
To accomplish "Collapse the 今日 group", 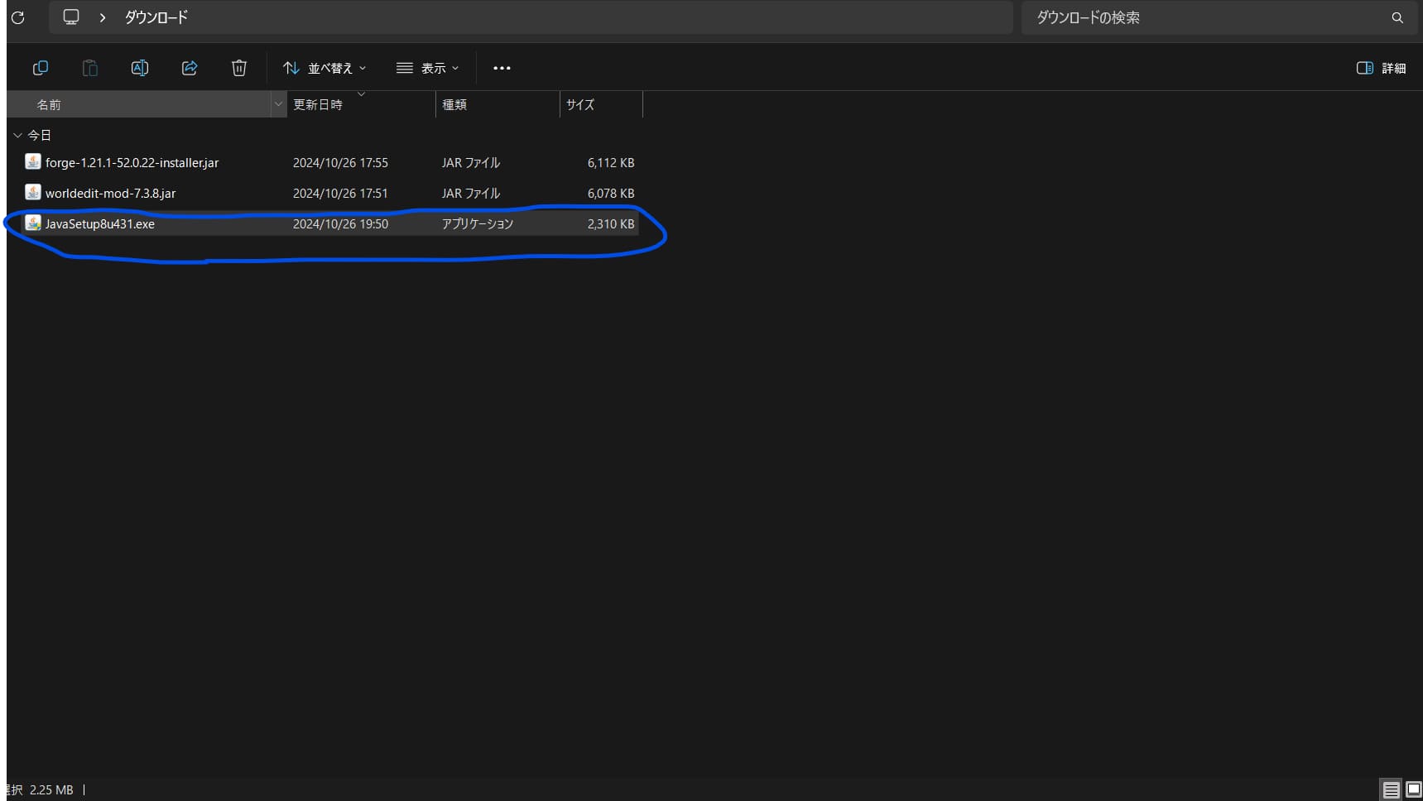I will [17, 135].
